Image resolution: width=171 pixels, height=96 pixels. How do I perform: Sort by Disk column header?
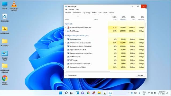[131, 18]
